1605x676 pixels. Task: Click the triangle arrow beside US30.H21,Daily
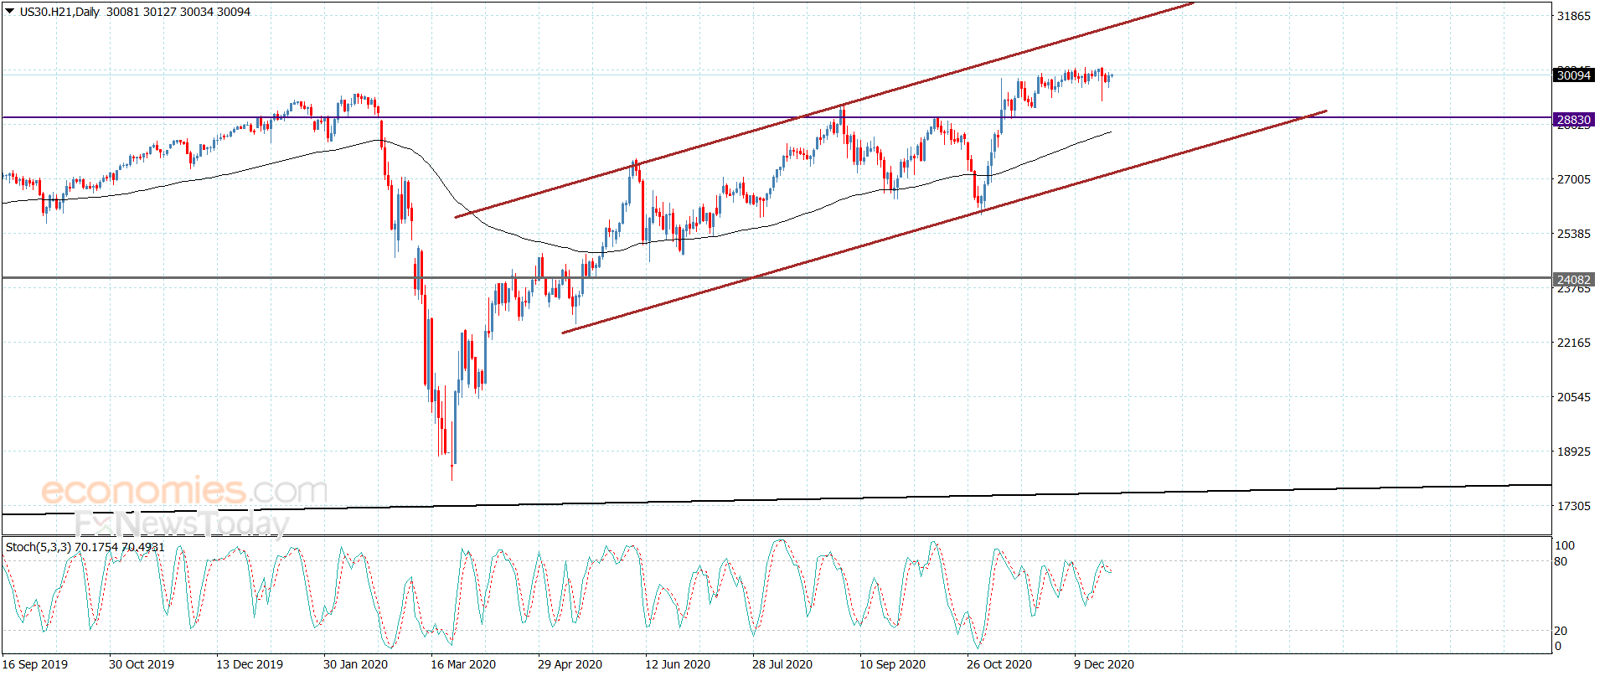click(10, 11)
